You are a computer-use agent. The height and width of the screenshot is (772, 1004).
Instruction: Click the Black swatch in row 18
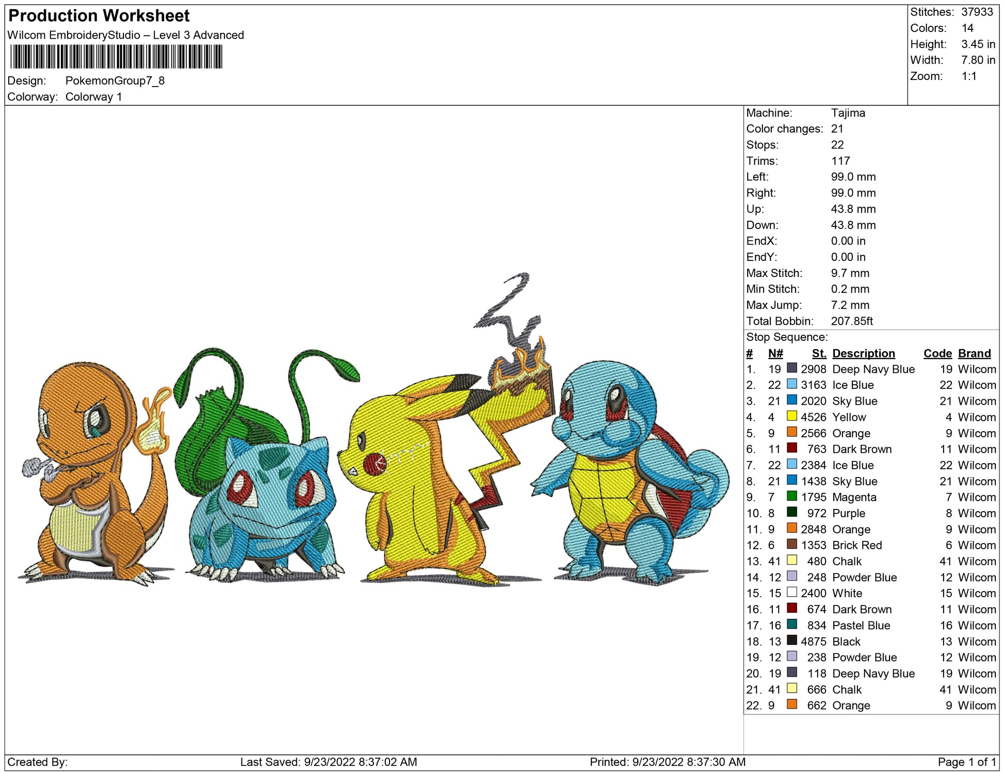tap(791, 640)
